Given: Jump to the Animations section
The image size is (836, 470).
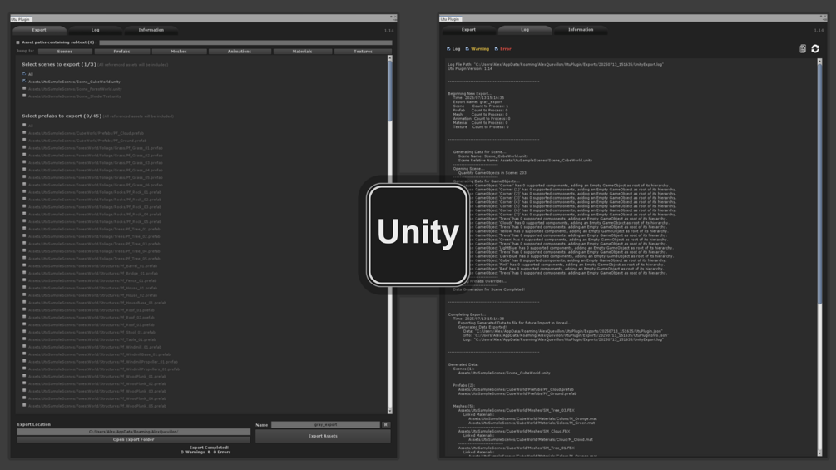Looking at the screenshot, I should tap(240, 52).
